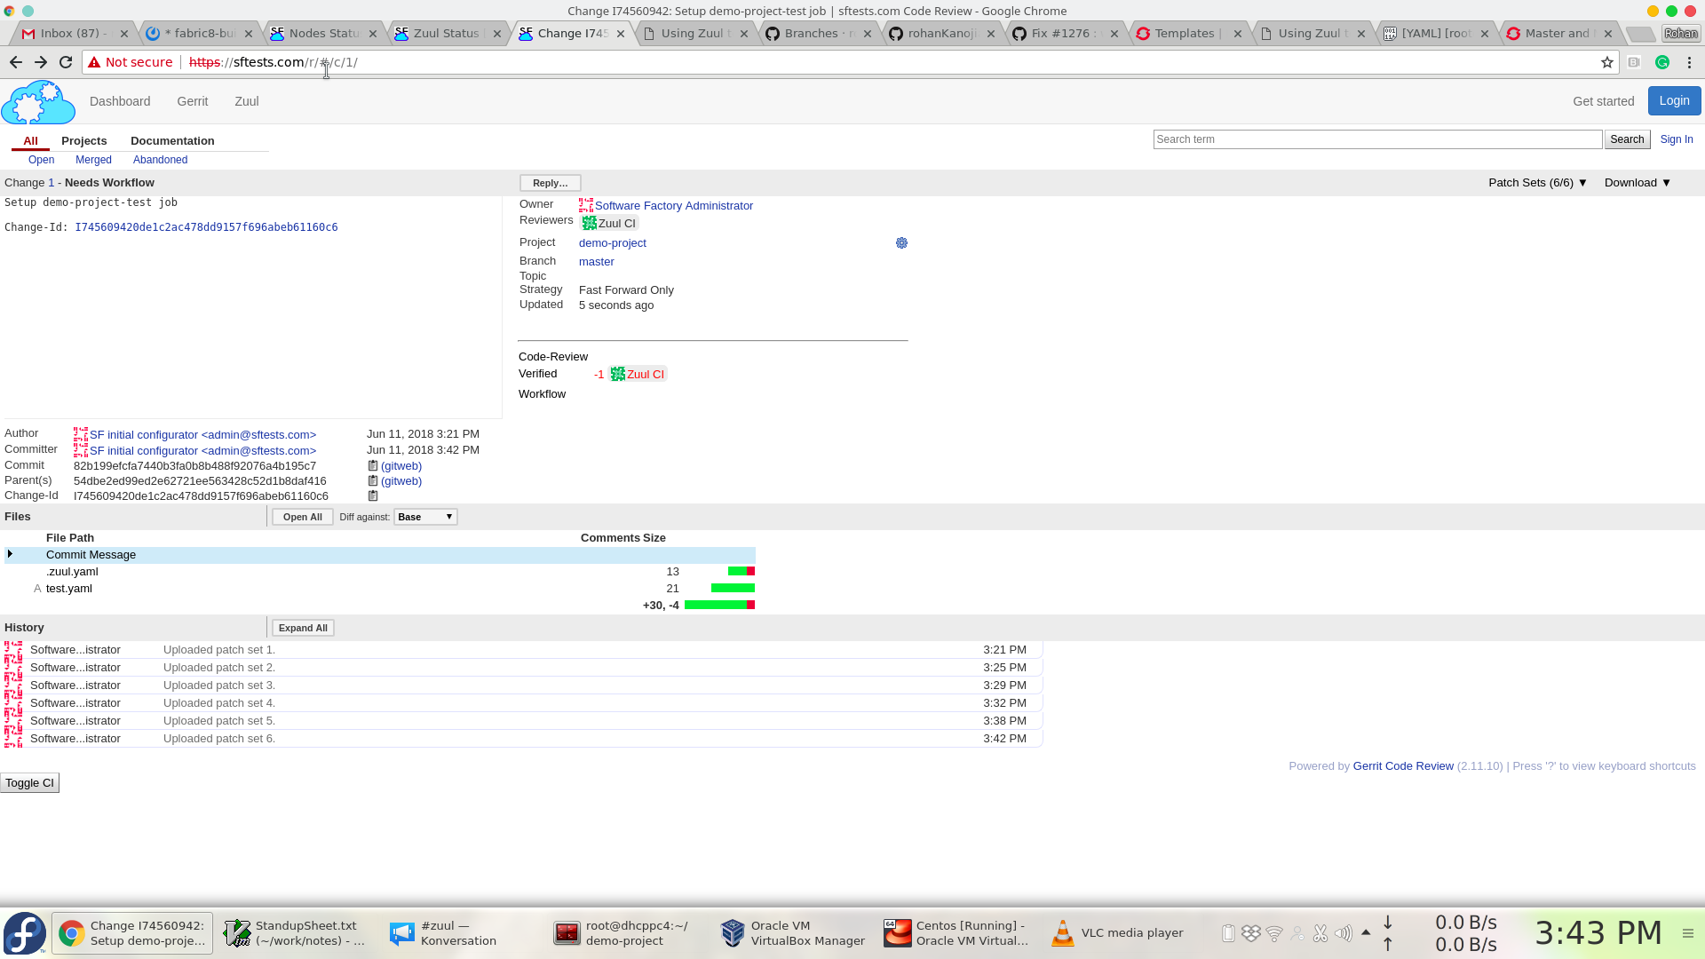
Task: Select the Projects menu tab
Action: point(83,140)
